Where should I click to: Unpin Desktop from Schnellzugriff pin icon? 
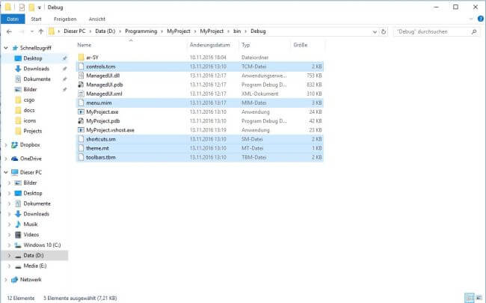click(x=64, y=58)
